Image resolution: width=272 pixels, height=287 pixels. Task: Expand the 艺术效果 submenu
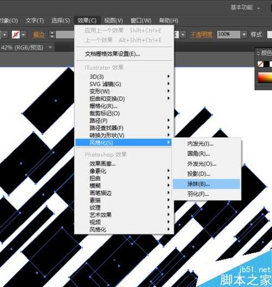pos(124,215)
